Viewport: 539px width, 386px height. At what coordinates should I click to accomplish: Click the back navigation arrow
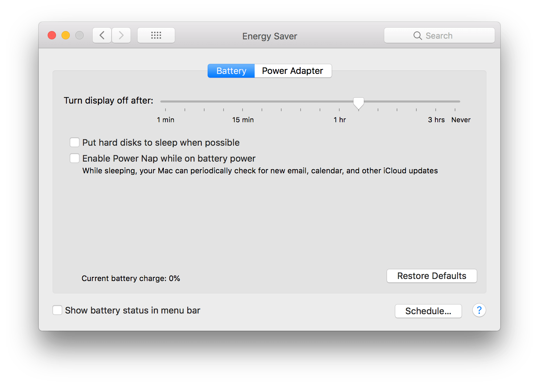coord(102,35)
